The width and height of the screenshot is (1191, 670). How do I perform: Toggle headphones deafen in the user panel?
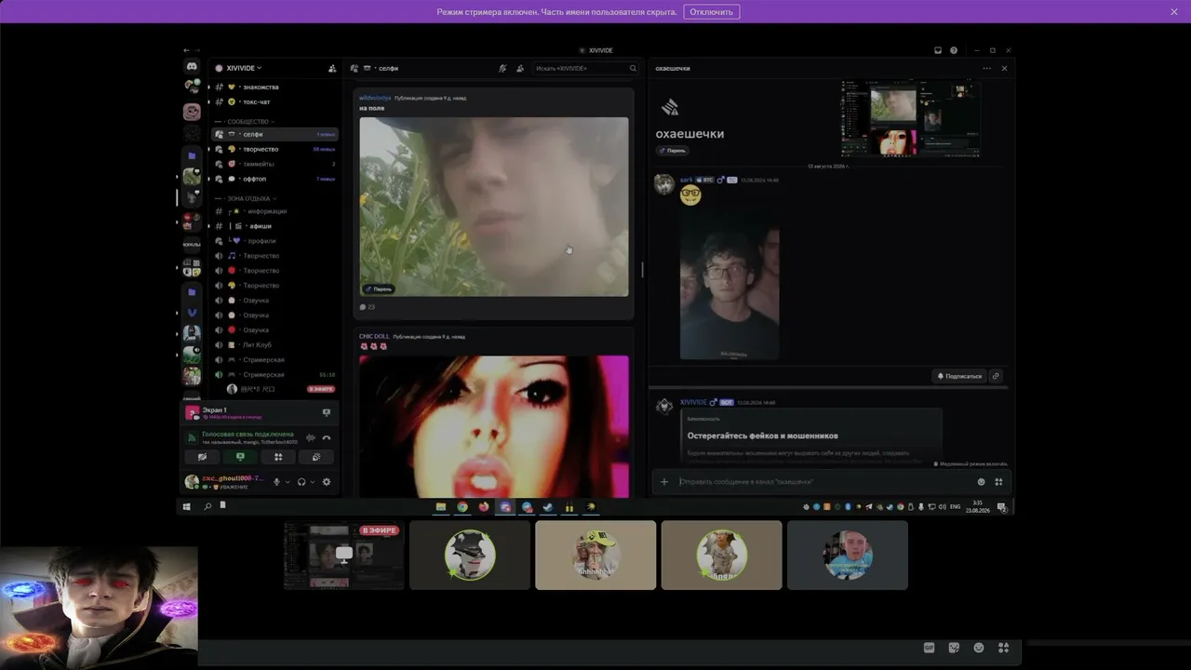(x=301, y=482)
